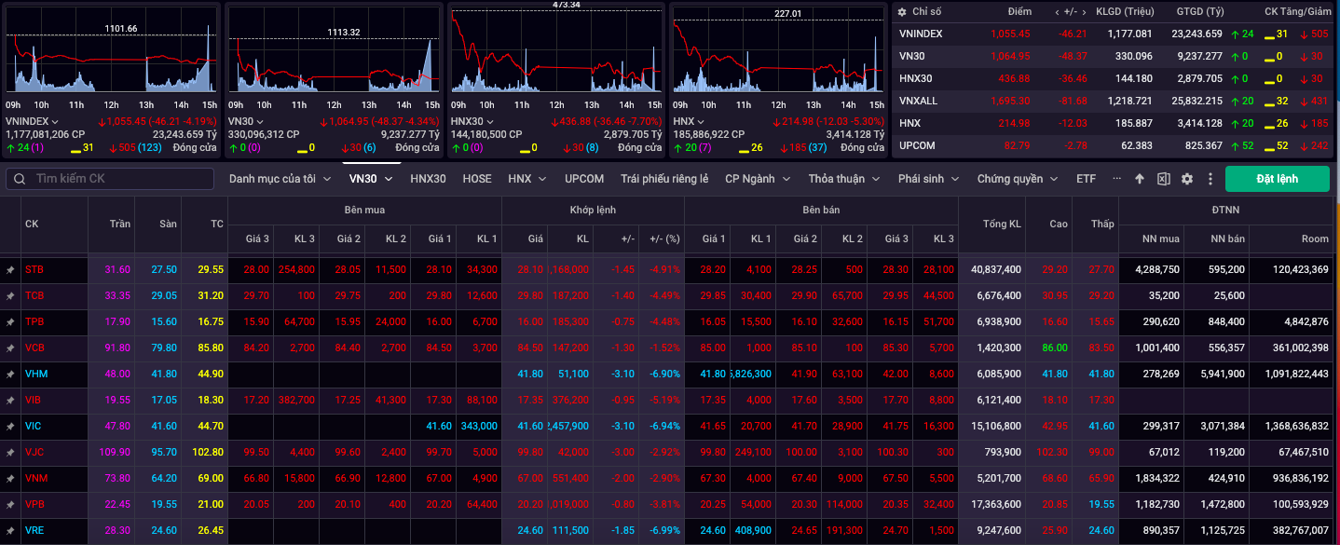Click the Room column header
1340x545 pixels.
[x=1315, y=238]
